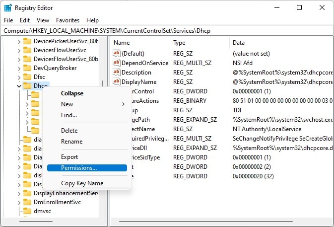Select the DmEnrollmentSvc tree item
The height and width of the screenshot is (227, 334).
pos(57,202)
